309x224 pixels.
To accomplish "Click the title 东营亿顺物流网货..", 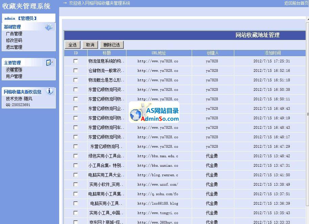I will coord(106,137).
